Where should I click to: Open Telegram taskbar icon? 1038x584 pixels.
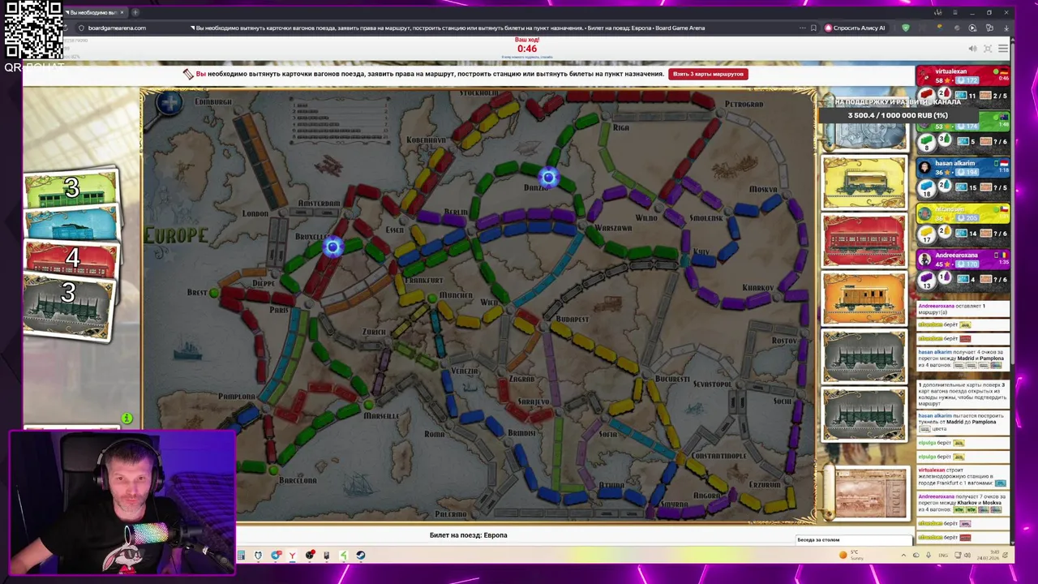click(x=275, y=555)
